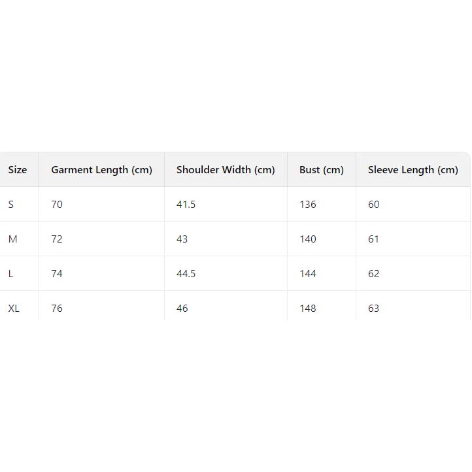Screen dimensions: 472x472
Task: Click the Bust (cm) column header
Action: [321, 170]
